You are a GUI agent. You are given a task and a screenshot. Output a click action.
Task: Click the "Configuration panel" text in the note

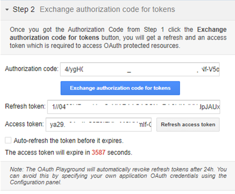tap(35, 182)
